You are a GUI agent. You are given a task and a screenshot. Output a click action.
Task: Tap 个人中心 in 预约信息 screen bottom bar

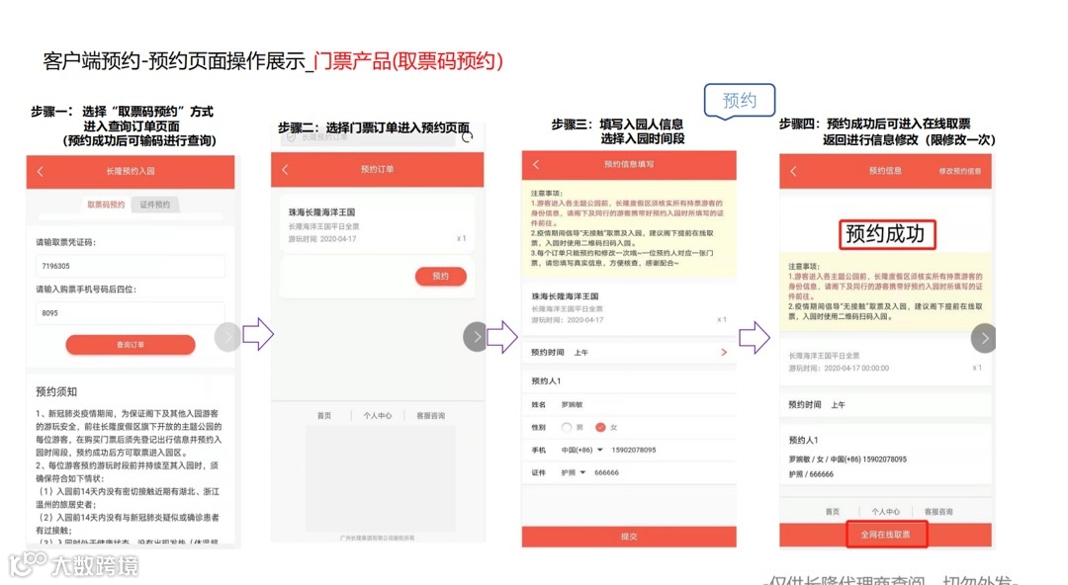885,512
